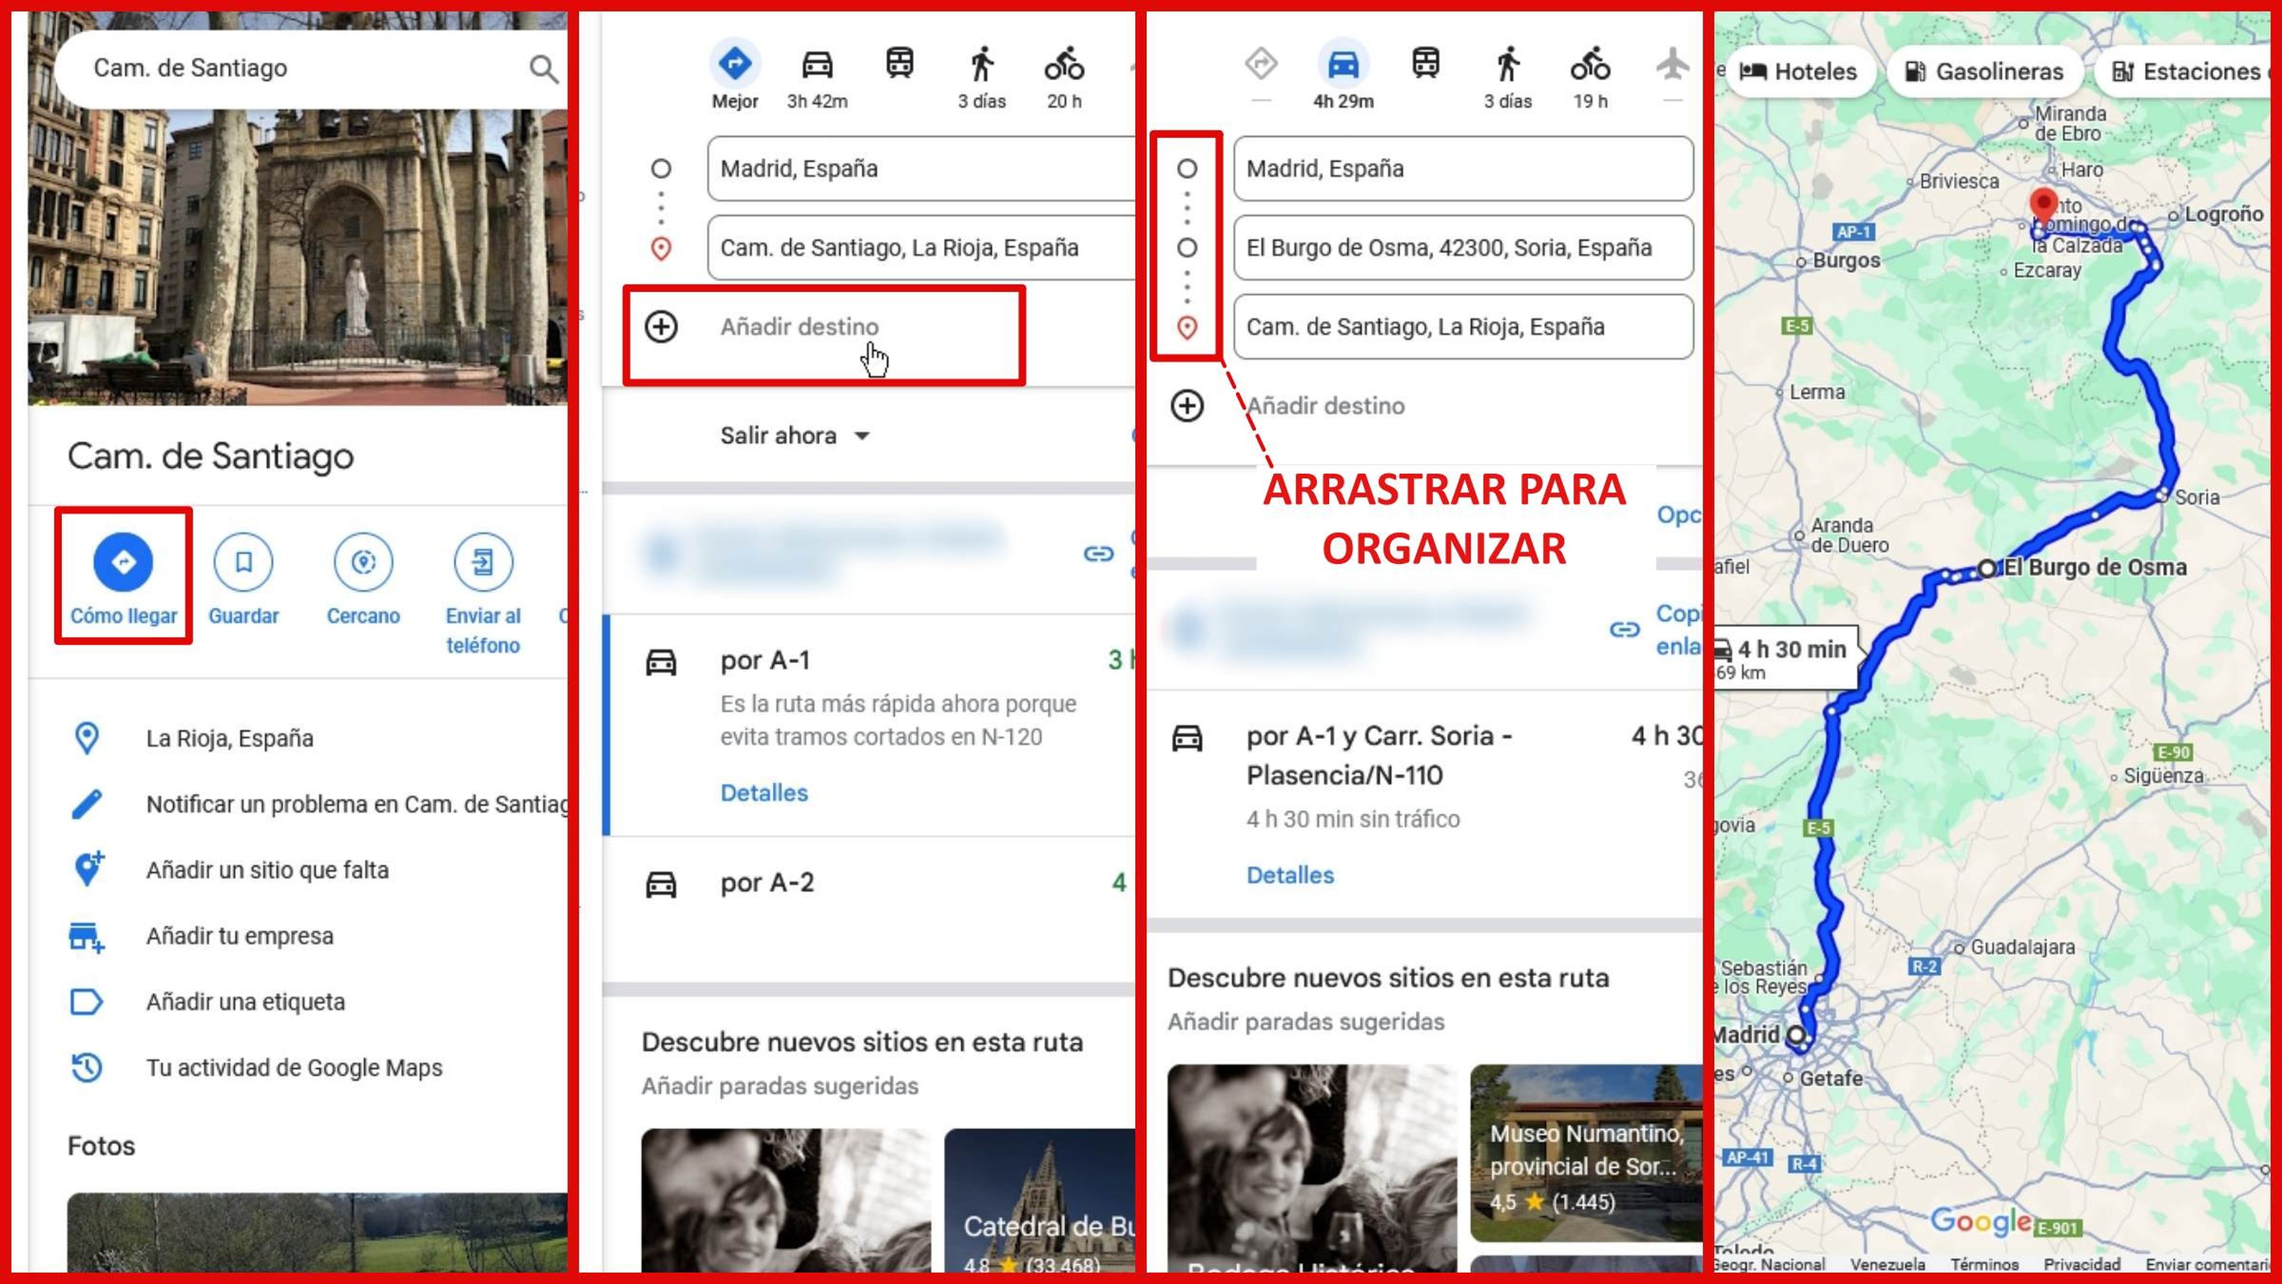The width and height of the screenshot is (2282, 1284).
Task: Click the search magnifier icon in Cam. de Santiago box
Action: (x=543, y=68)
